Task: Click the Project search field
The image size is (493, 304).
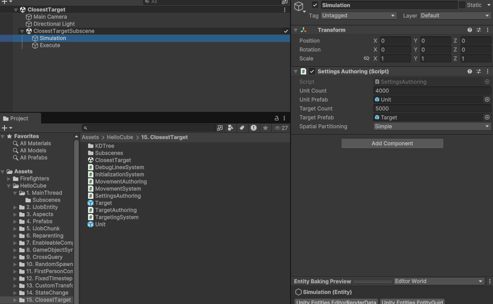Action: pyautogui.click(x=150, y=128)
